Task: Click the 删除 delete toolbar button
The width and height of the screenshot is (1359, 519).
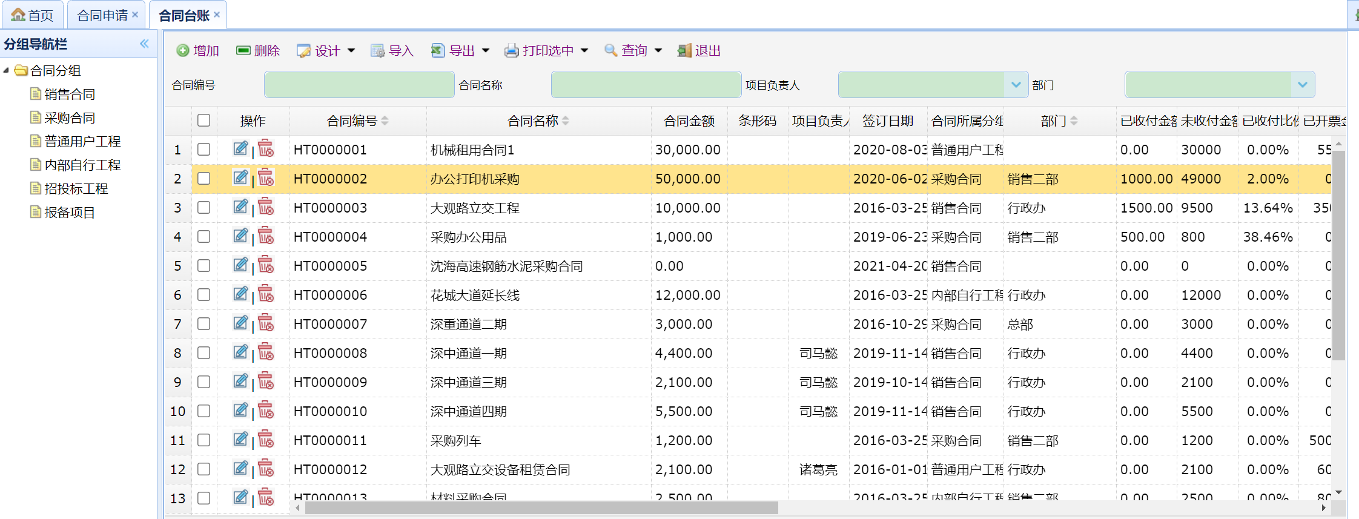Action: (258, 51)
